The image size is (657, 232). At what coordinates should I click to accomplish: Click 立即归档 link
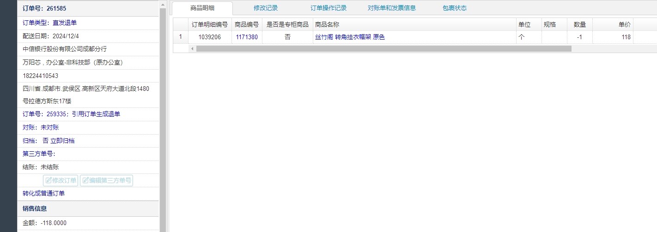pos(62,141)
